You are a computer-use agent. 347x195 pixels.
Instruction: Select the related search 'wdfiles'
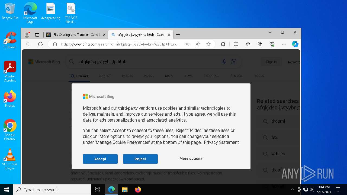(x=278, y=154)
